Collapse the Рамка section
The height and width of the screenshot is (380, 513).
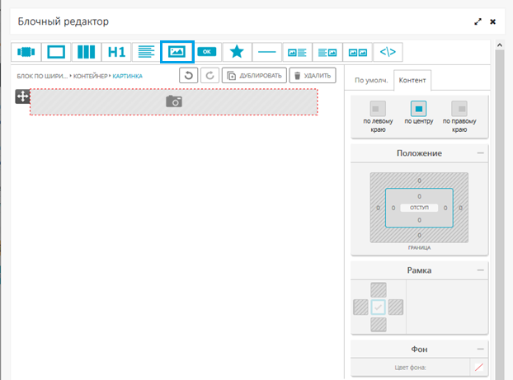pos(480,270)
